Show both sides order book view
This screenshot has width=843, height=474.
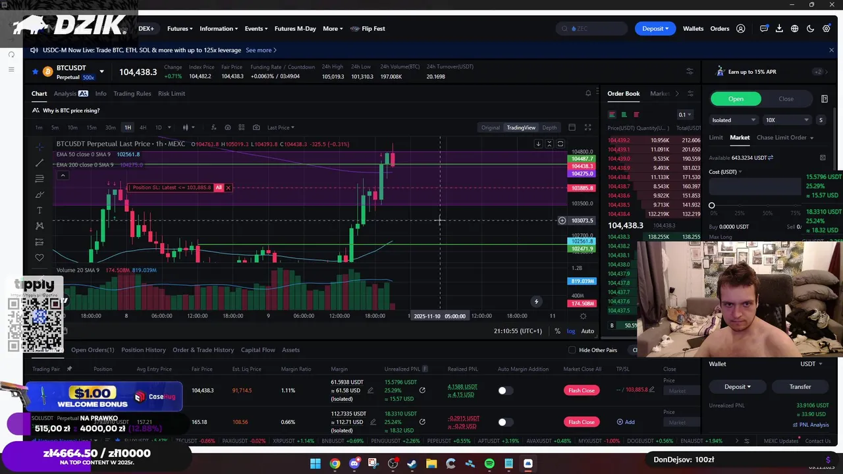pyautogui.click(x=612, y=115)
